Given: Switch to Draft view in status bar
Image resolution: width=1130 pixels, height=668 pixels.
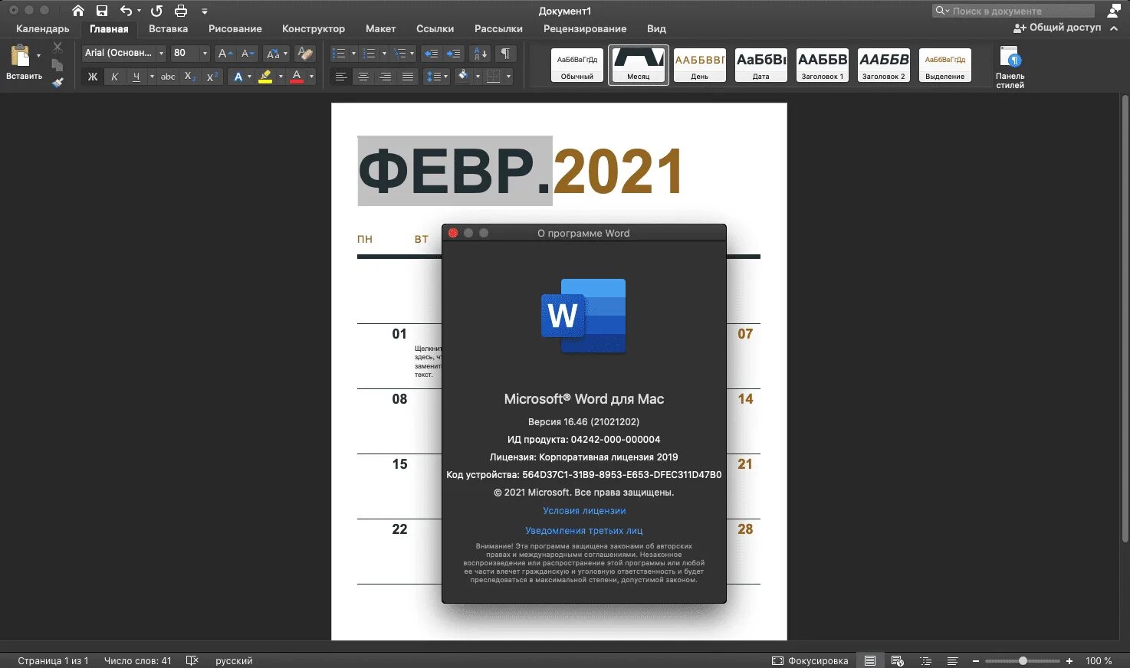Looking at the screenshot, I should (952, 660).
